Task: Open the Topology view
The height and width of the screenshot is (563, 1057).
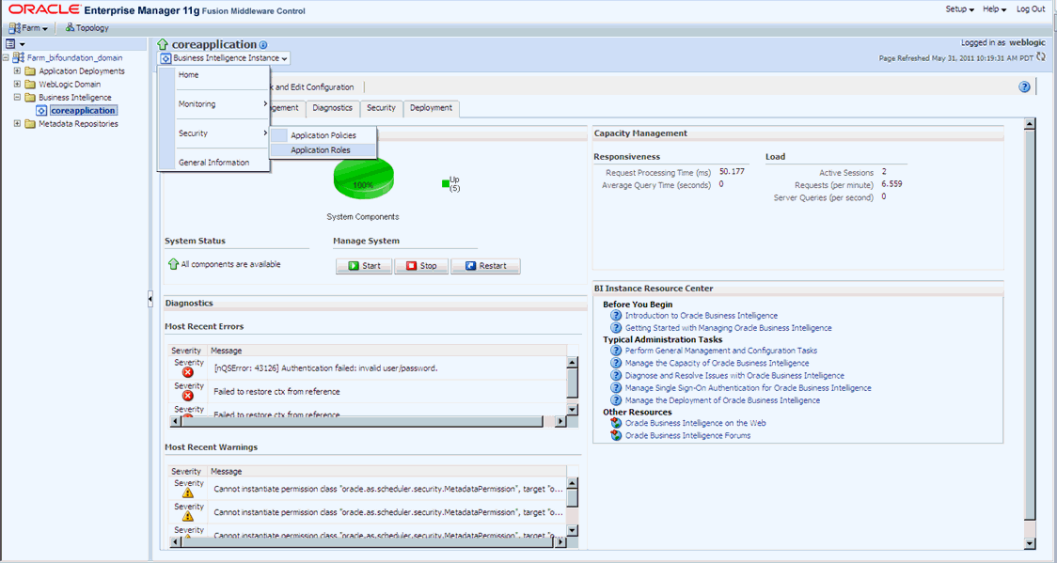Action: pos(87,28)
